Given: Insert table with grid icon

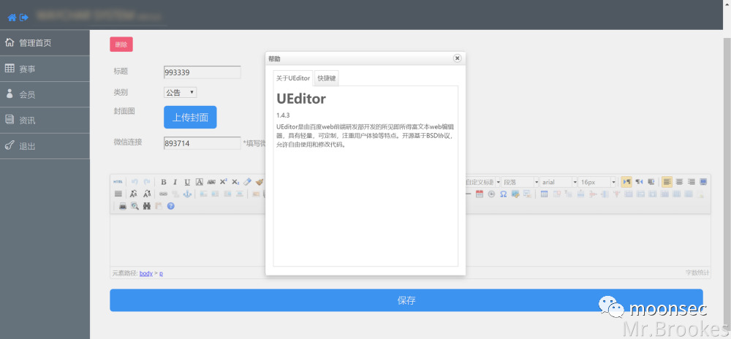Looking at the screenshot, I should click(x=544, y=194).
